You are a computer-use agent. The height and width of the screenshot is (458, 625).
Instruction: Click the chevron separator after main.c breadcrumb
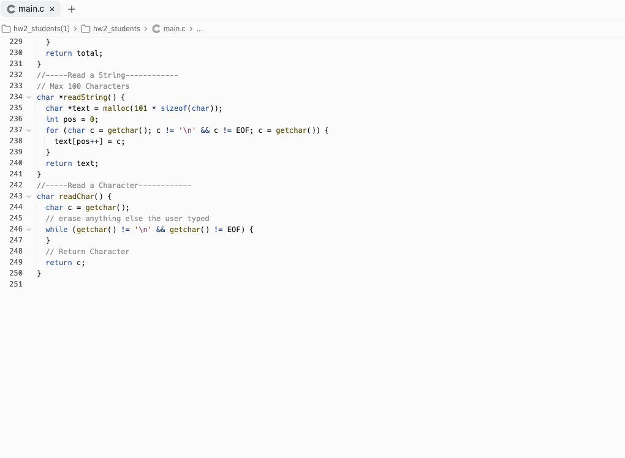coord(191,28)
